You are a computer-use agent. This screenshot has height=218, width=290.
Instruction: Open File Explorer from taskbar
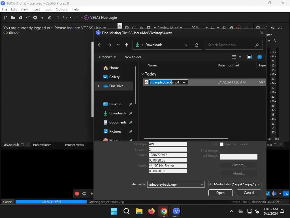tap(139, 211)
